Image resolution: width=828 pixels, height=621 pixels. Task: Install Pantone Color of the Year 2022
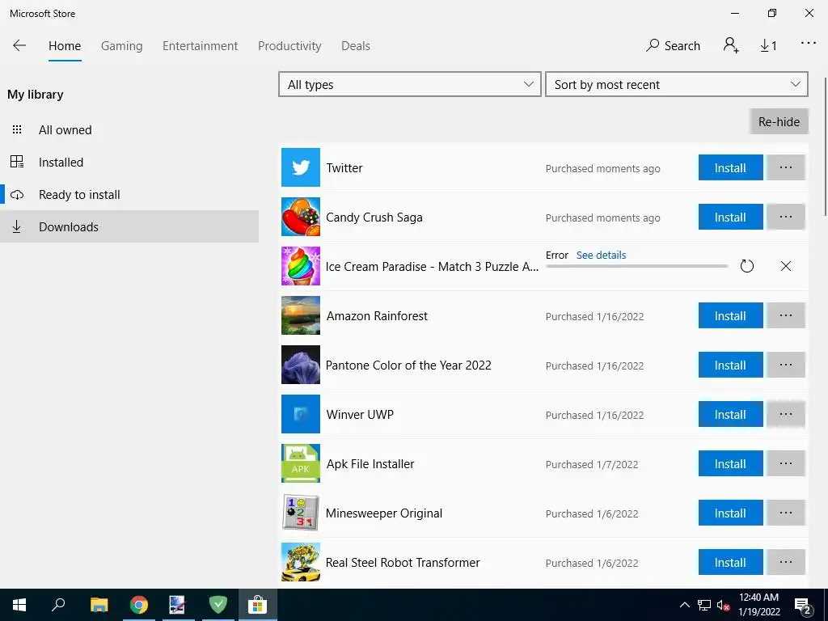(x=730, y=365)
